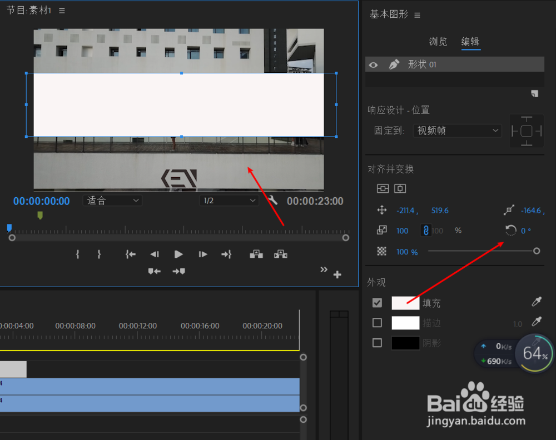The width and height of the screenshot is (556, 440).
Task: Click left zoom scroll handle
Action: pyautogui.click(x=12, y=238)
